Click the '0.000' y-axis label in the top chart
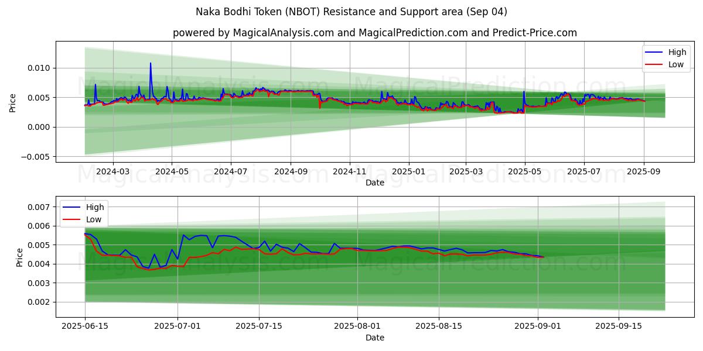703x351 pixels. pyautogui.click(x=40, y=127)
